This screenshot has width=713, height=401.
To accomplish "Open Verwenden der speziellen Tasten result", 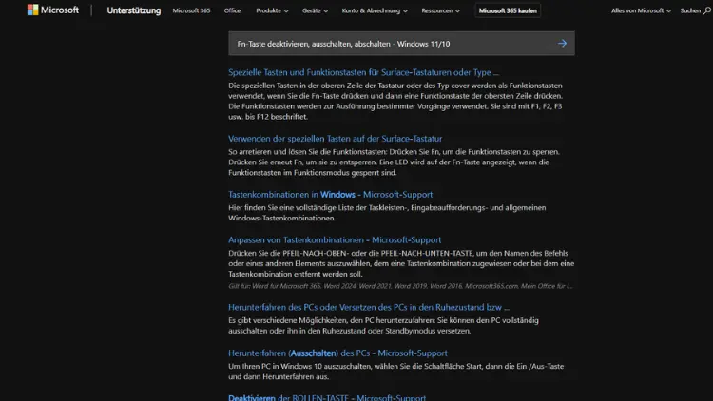I will [336, 139].
